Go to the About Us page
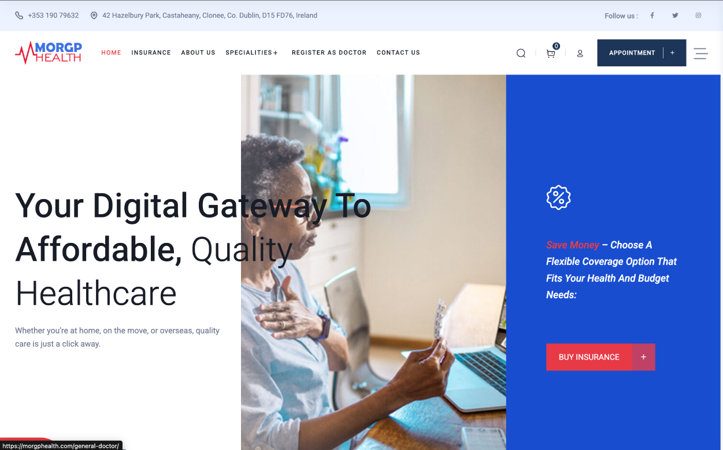723x450 pixels. point(198,52)
